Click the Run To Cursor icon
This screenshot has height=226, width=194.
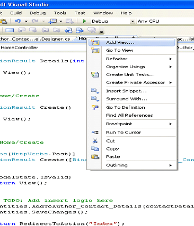click(95, 133)
